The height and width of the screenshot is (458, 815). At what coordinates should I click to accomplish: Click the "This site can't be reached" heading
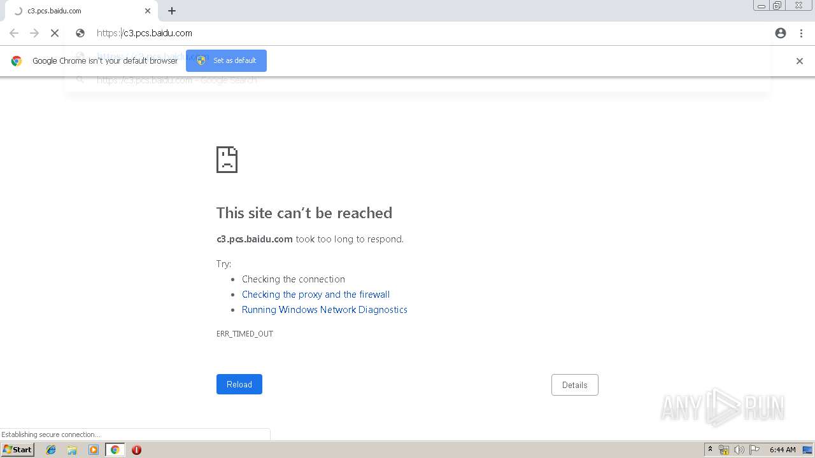304,213
